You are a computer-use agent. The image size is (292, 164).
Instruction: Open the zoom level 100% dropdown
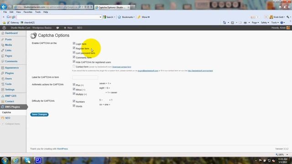click(x=287, y=155)
